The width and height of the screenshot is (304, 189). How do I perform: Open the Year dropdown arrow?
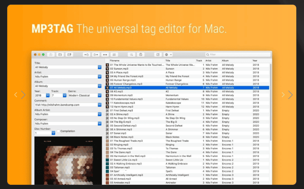48,96
